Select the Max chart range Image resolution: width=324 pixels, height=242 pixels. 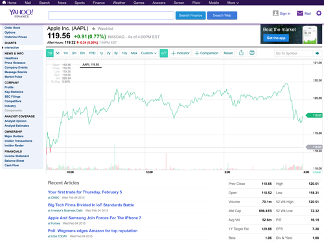tap(134, 53)
